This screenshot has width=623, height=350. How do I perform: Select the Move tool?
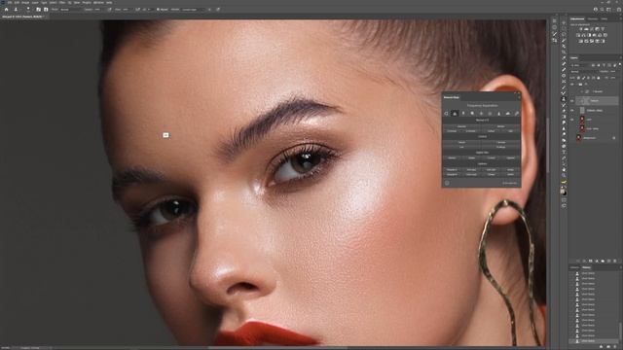[x=564, y=22]
